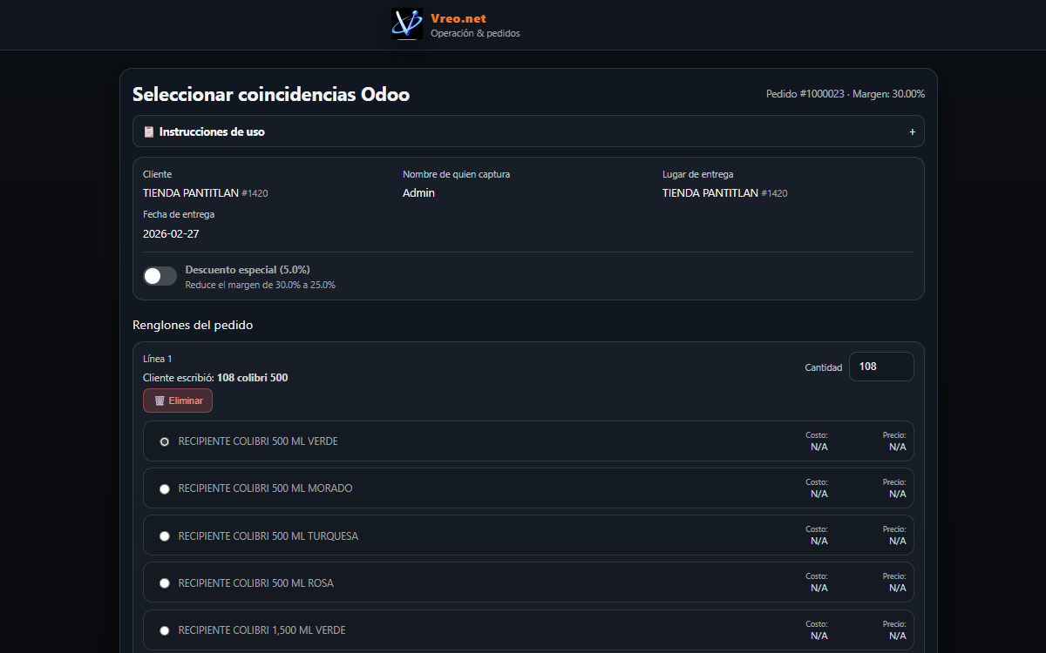The width and height of the screenshot is (1046, 653).
Task: Click the Vreo.net logo icon
Action: point(407,24)
